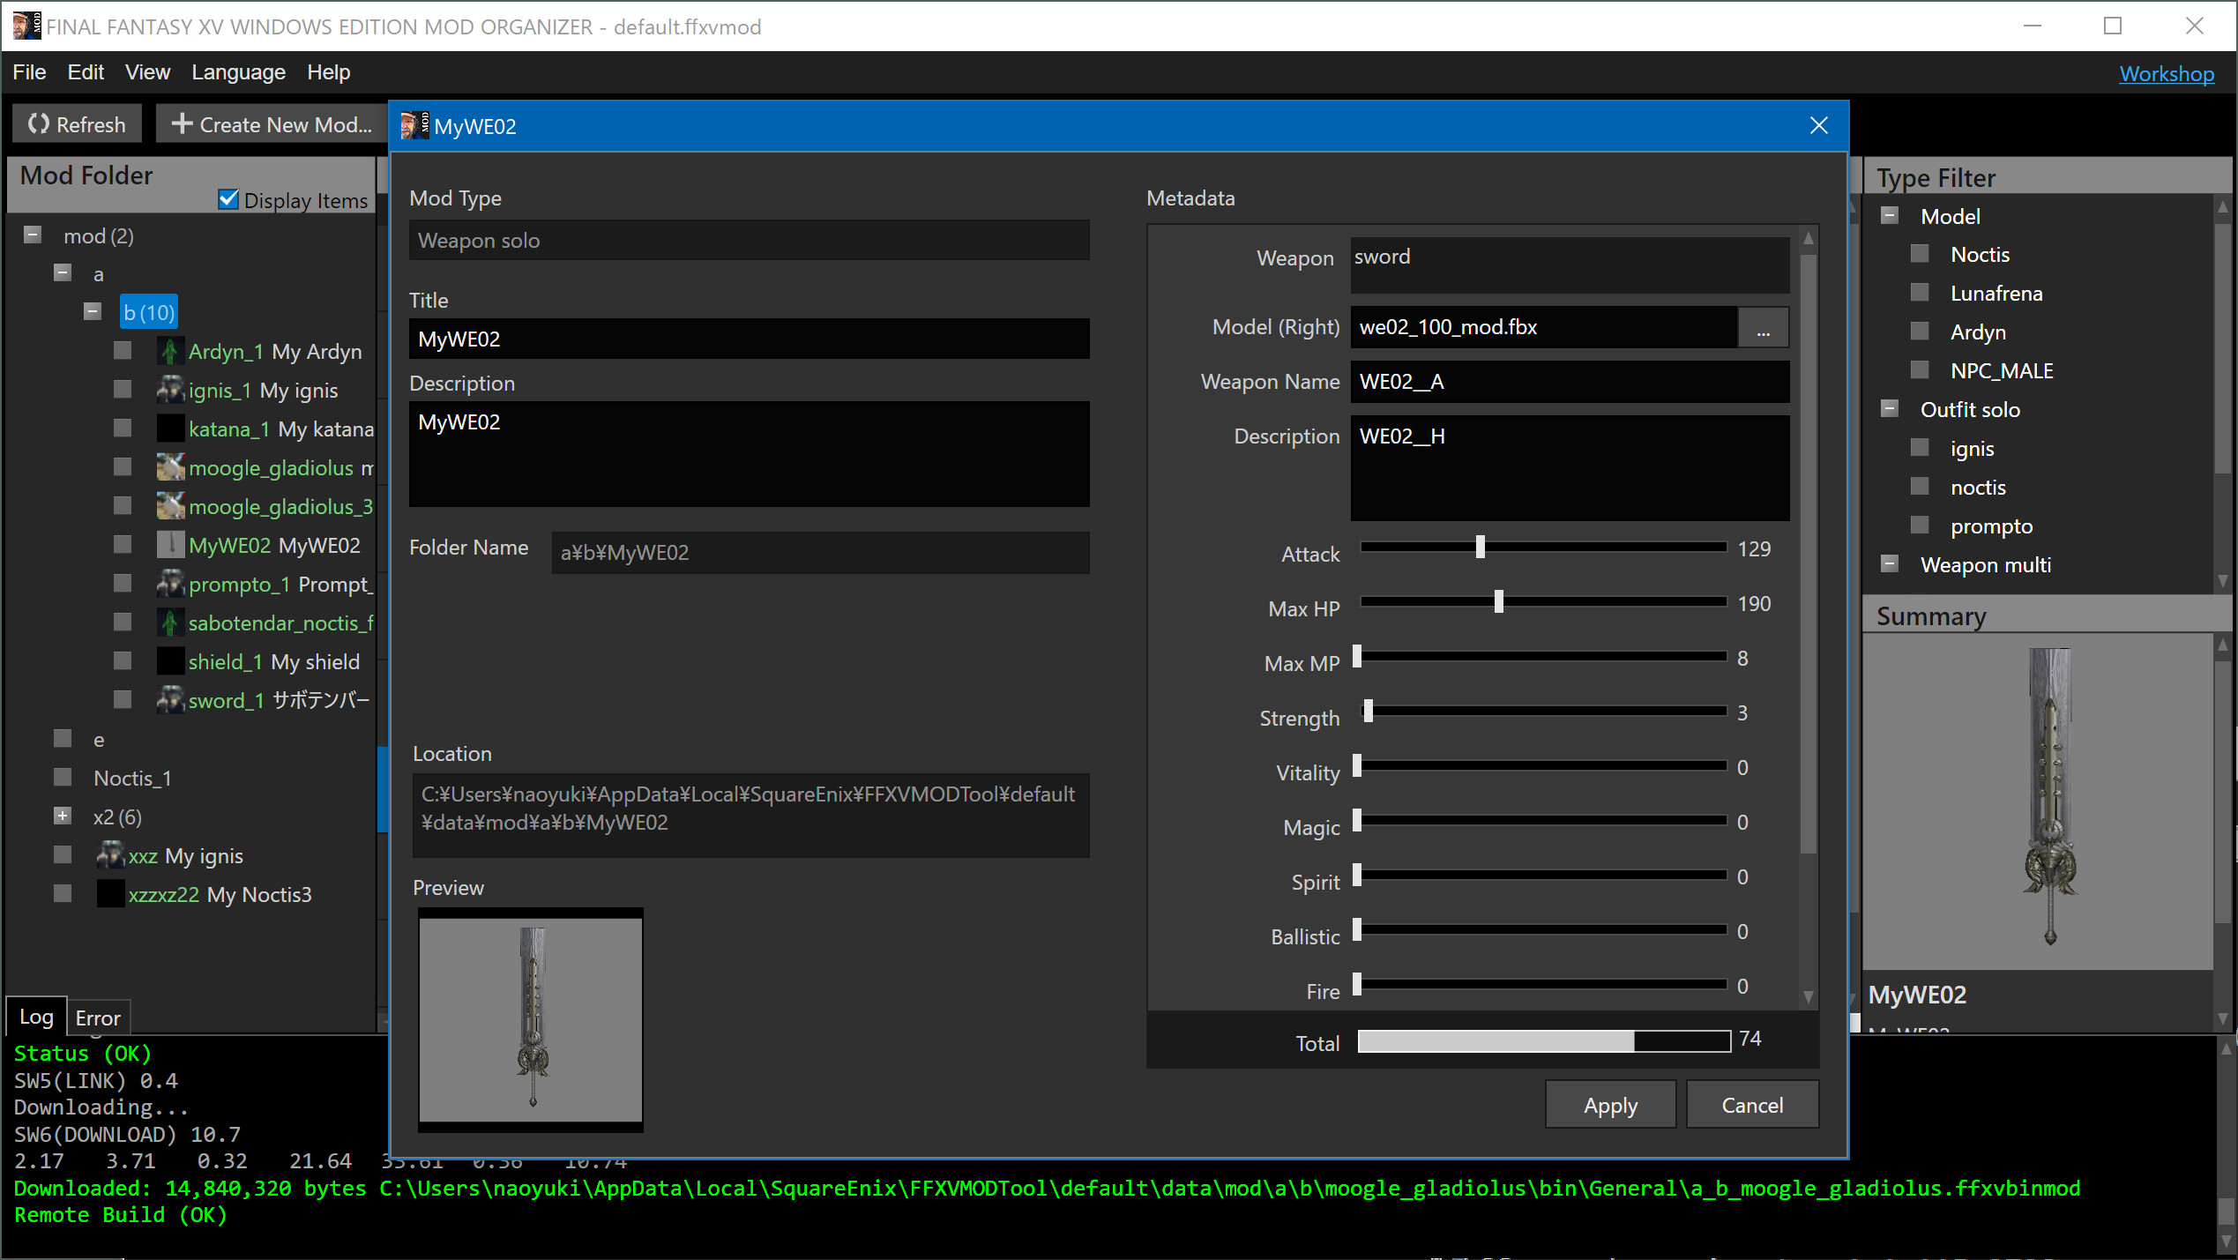This screenshot has width=2238, height=1260.
Task: Click the shield_1 black icon
Action: pos(170,660)
